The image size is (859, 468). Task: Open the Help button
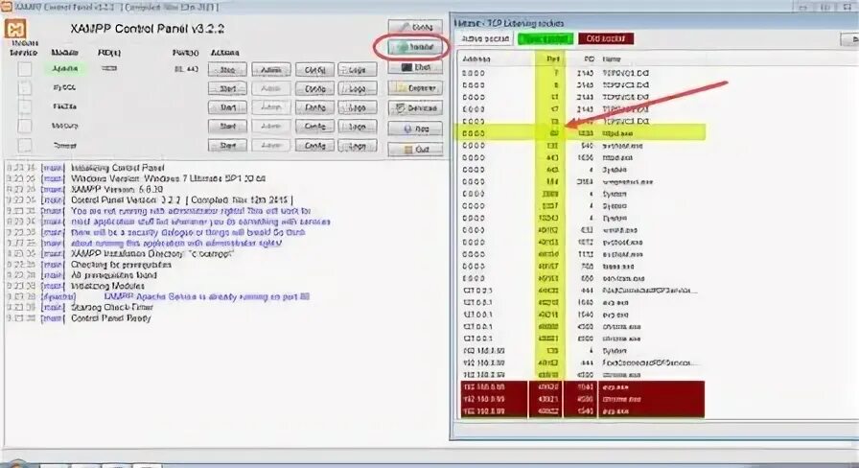(415, 129)
